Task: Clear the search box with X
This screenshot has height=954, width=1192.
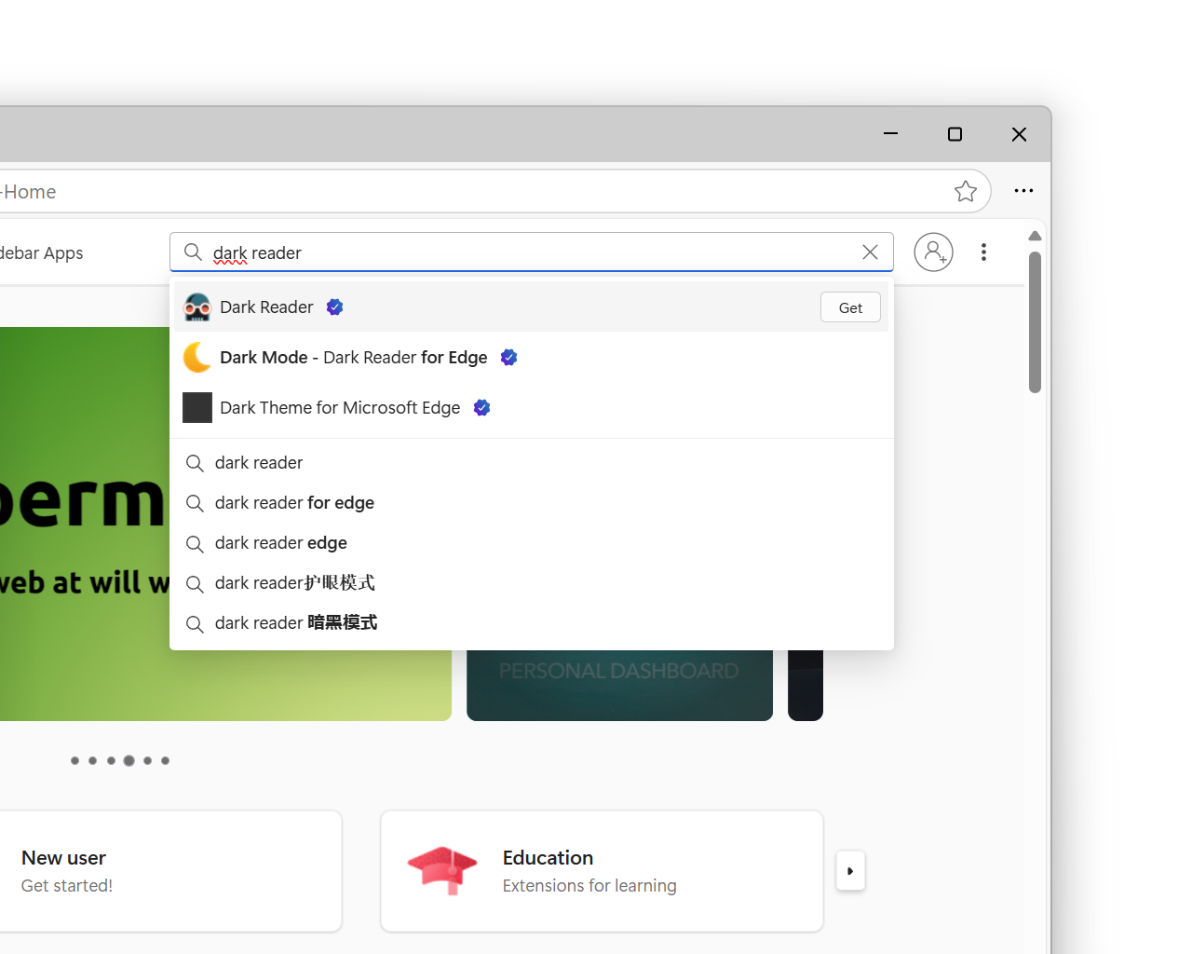Action: pyautogui.click(x=870, y=252)
